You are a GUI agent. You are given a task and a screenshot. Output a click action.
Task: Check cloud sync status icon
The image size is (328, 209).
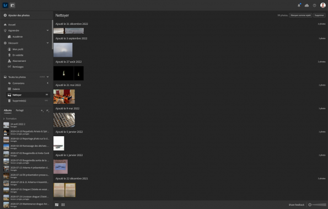pyautogui.click(x=307, y=6)
